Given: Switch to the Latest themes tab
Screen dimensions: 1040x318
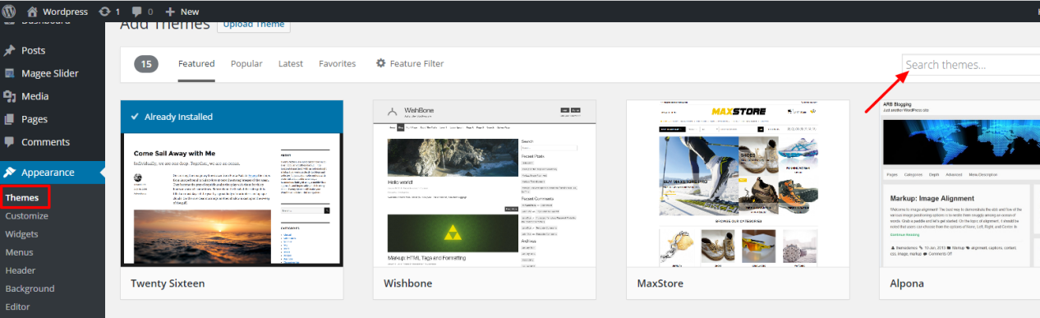Looking at the screenshot, I should (291, 63).
